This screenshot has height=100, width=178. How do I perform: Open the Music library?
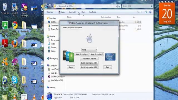(x=52, y=44)
